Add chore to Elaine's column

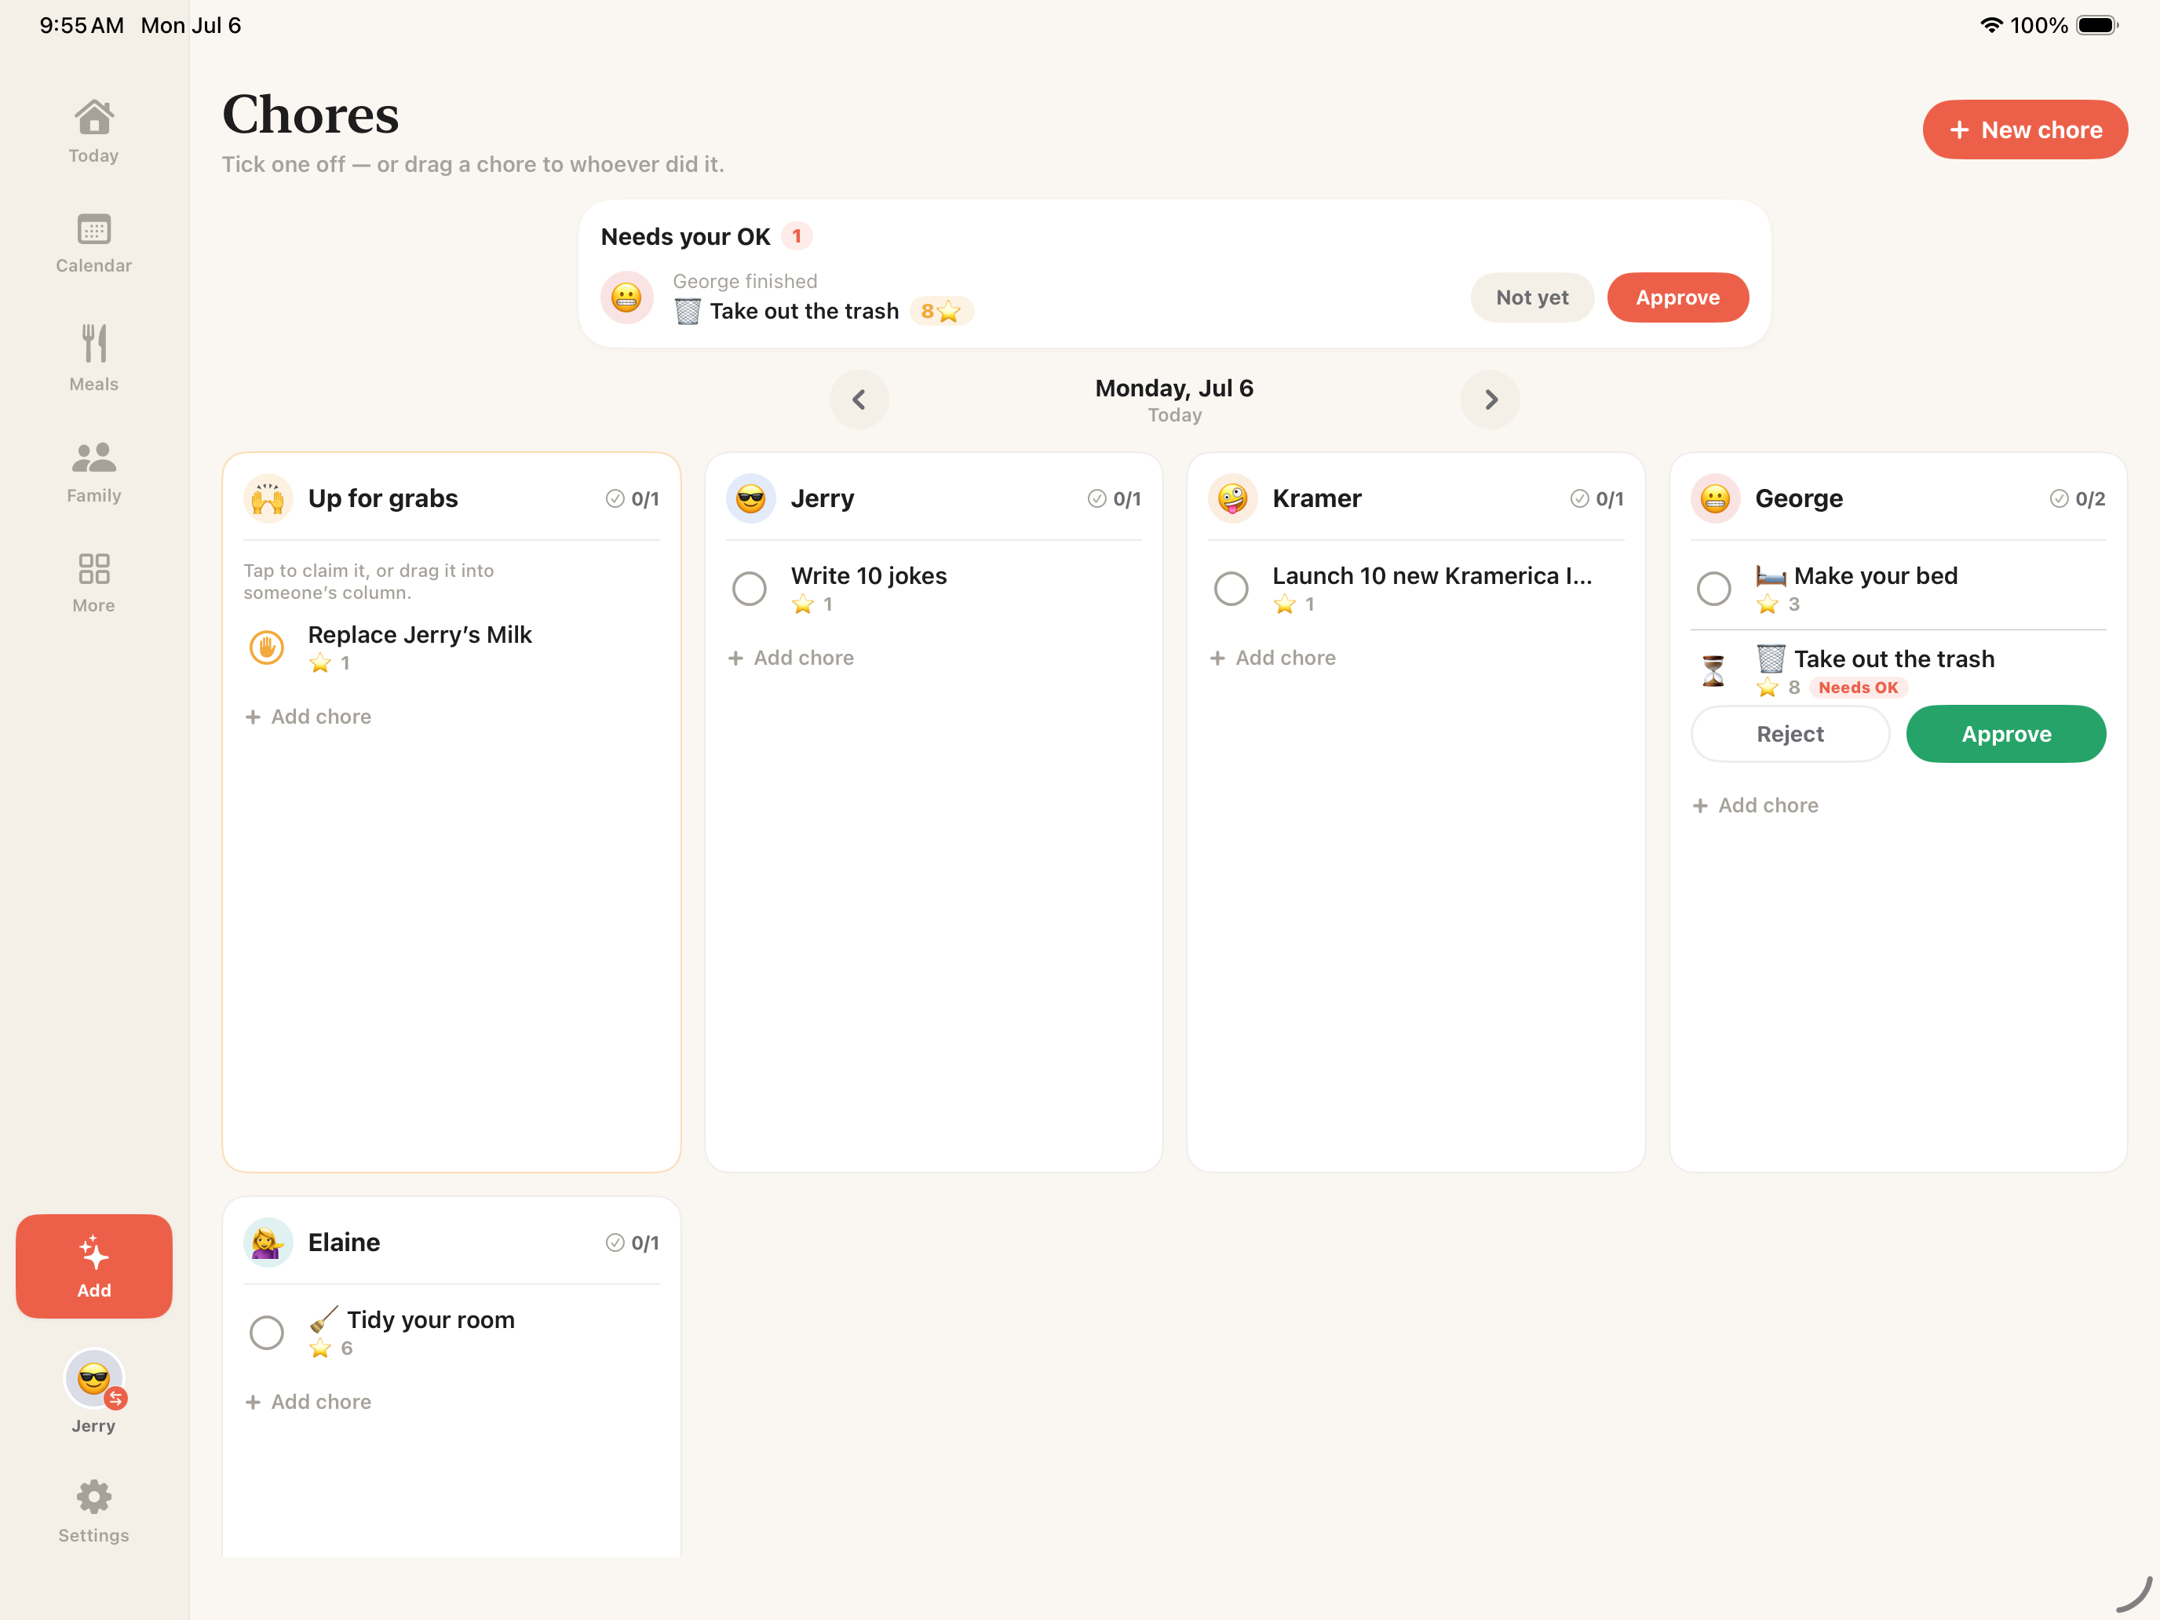pyautogui.click(x=308, y=1403)
